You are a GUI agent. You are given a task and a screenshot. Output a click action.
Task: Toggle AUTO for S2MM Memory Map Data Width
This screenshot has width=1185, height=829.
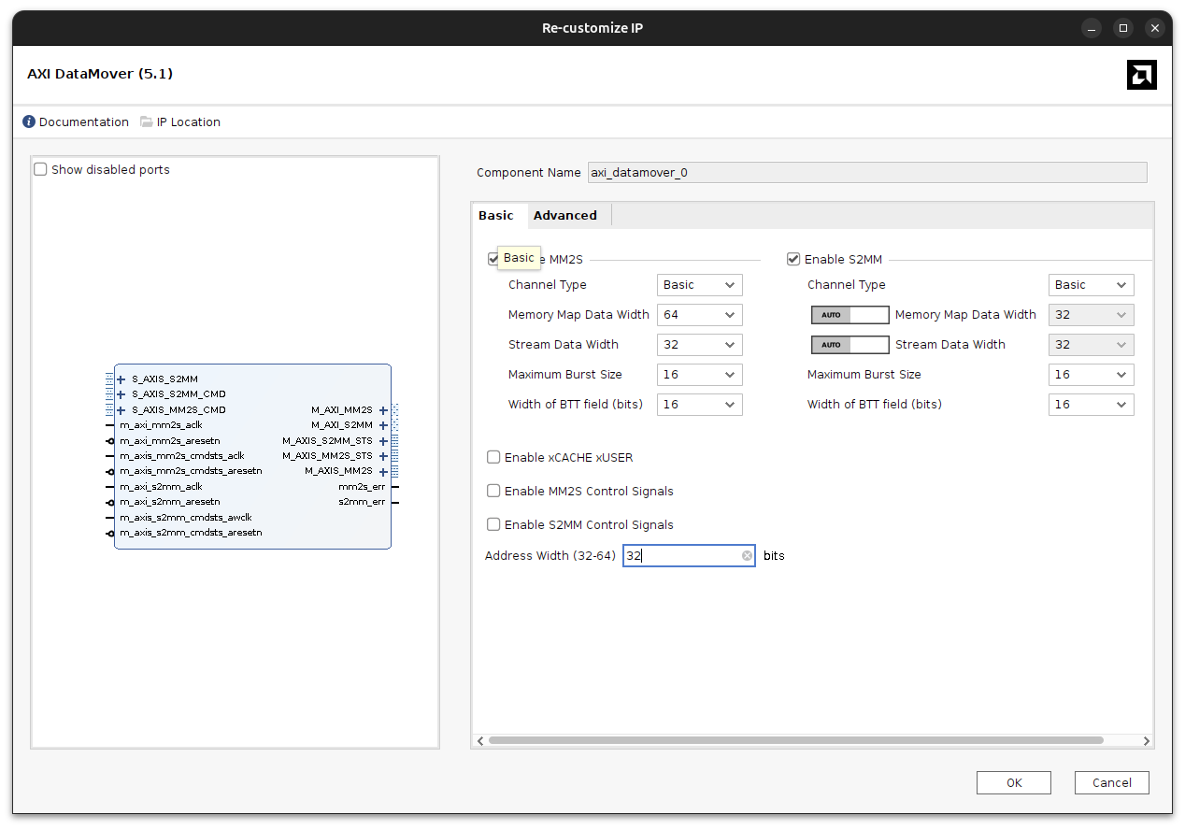tap(849, 315)
